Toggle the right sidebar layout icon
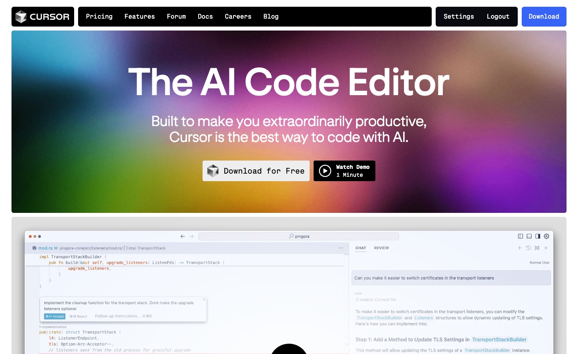This screenshot has width=578, height=354. click(538, 236)
